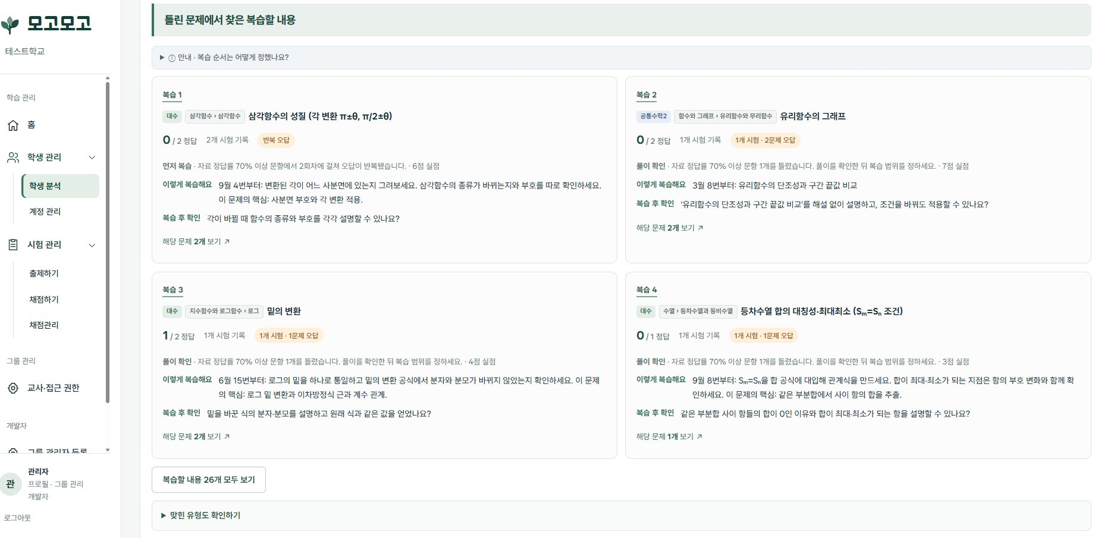Click 복습할 내용 26개 모두 보기 button
Viewport: 1101px width, 538px height.
209,480
